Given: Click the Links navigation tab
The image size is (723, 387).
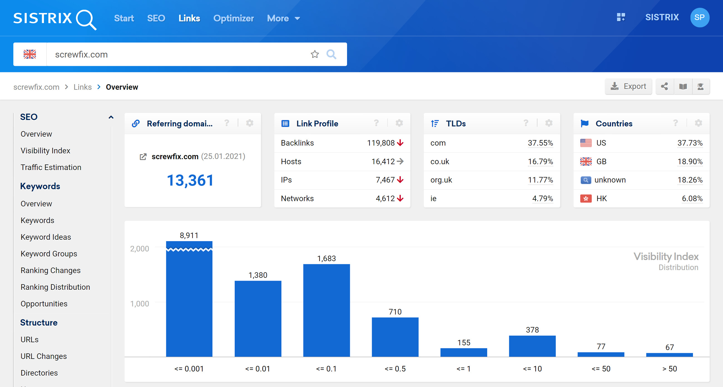Looking at the screenshot, I should 189,18.
